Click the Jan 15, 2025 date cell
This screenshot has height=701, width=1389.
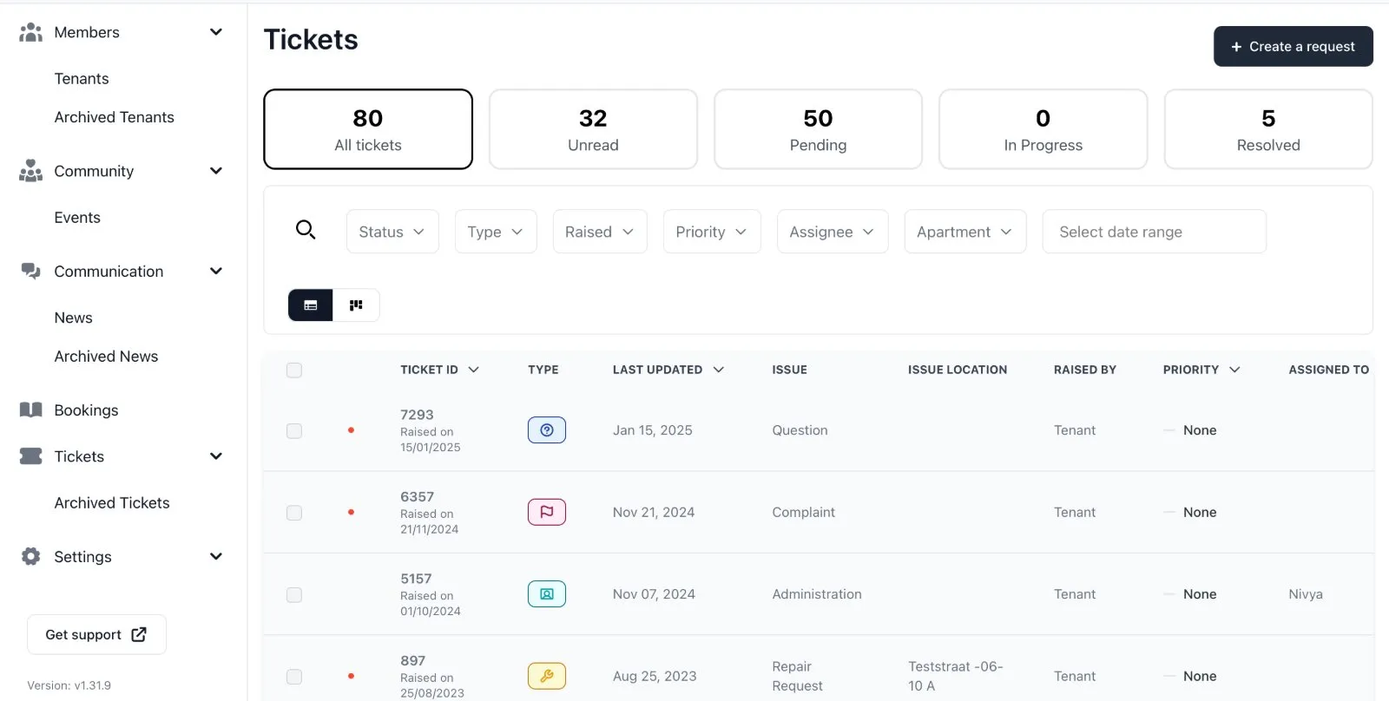[653, 430]
